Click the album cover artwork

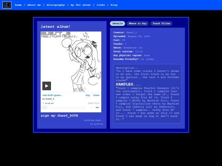pos(71,61)
